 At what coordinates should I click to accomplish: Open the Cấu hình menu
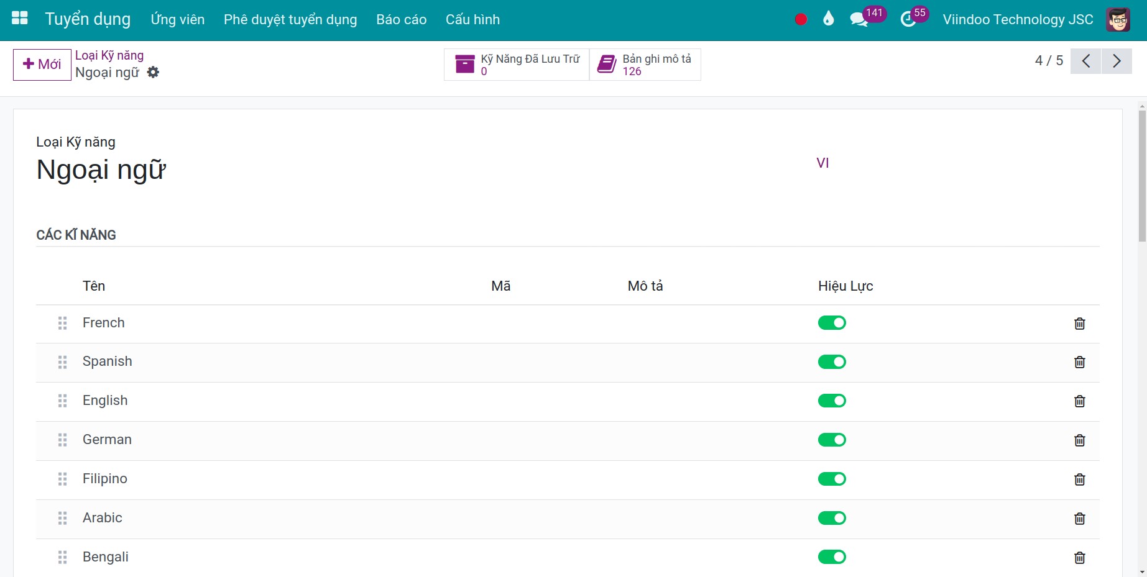[x=472, y=20]
